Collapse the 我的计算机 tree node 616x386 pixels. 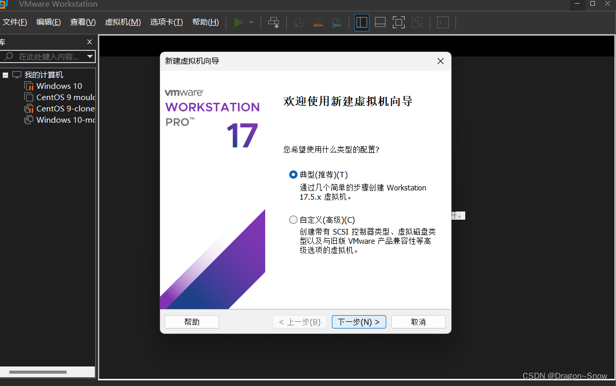(5, 75)
